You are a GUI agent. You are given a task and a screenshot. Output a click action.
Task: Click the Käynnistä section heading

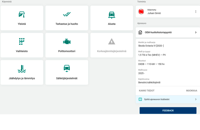(7, 2)
